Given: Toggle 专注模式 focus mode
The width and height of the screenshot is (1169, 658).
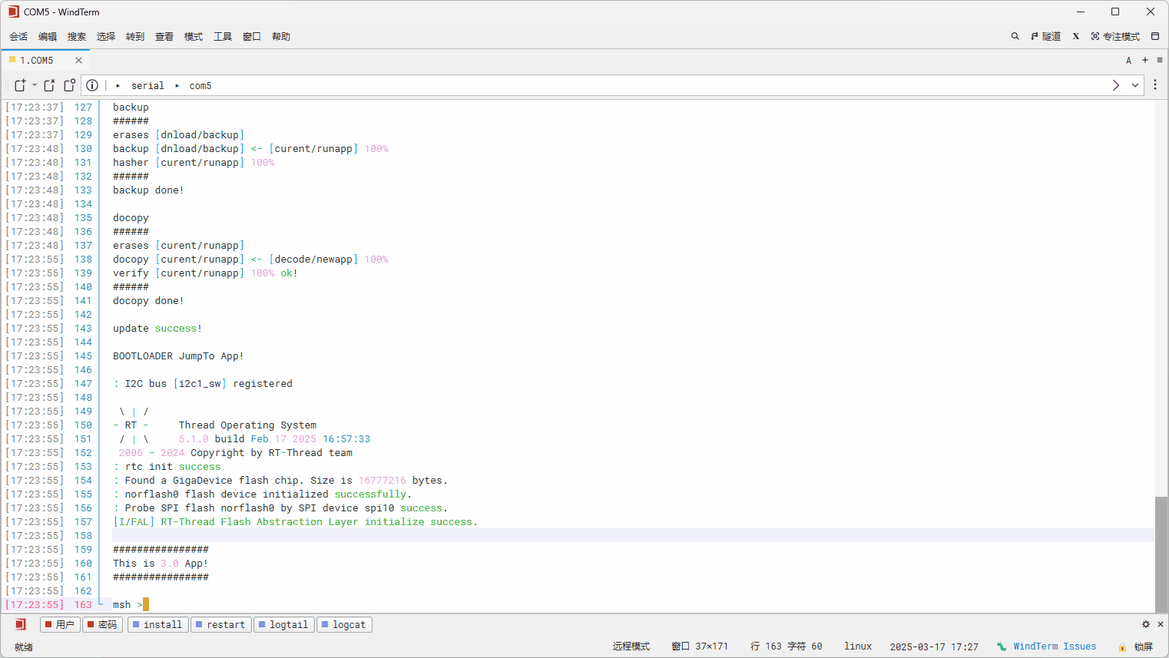Looking at the screenshot, I should pos(1115,36).
